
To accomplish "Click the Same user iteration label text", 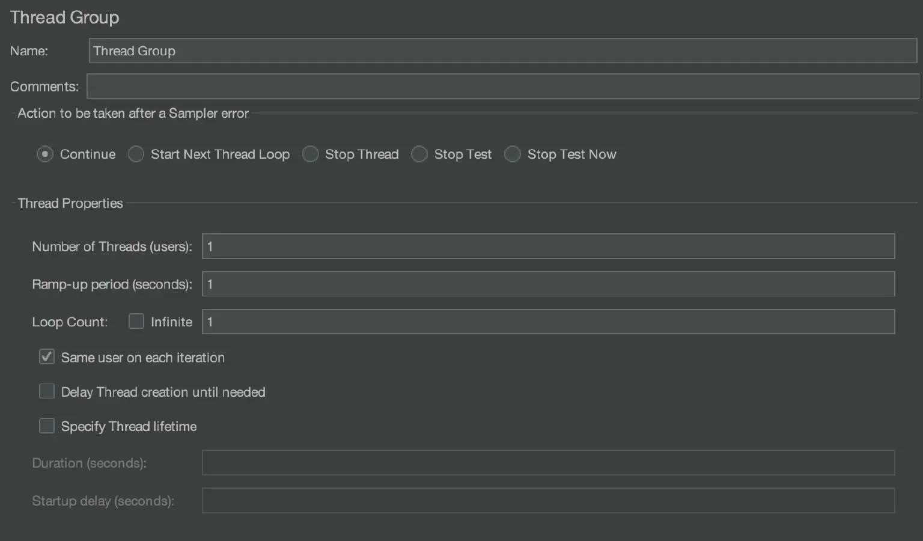I will point(142,357).
